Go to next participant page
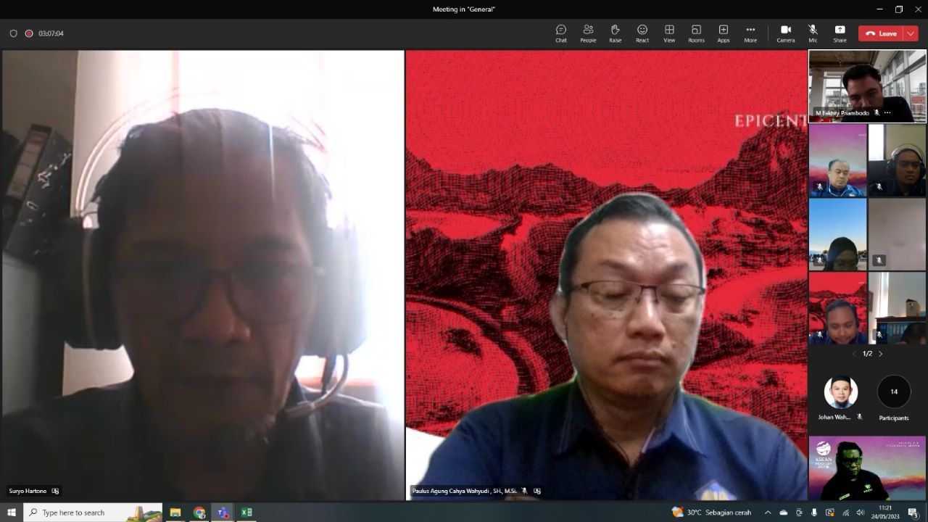The height and width of the screenshot is (522, 928). [x=881, y=354]
